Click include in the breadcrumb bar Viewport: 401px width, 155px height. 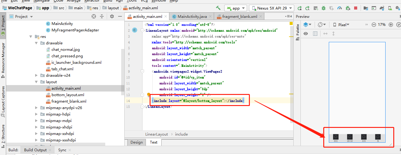(181, 134)
